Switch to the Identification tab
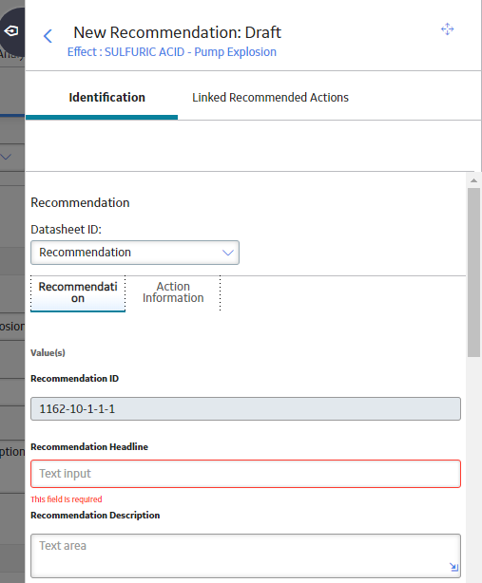This screenshot has width=482, height=583. point(106,98)
